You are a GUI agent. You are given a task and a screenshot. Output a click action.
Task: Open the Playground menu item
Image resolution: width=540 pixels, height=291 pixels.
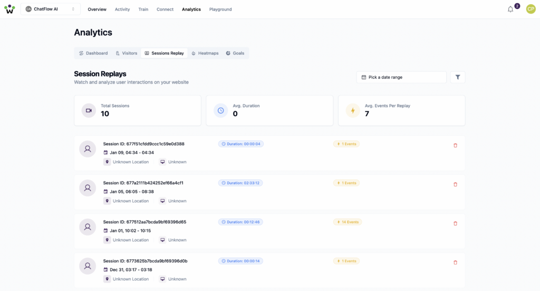(220, 9)
